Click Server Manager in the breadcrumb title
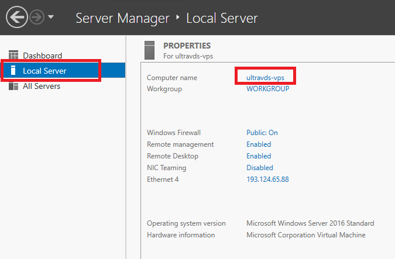The height and width of the screenshot is (259, 395). pyautogui.click(x=123, y=18)
